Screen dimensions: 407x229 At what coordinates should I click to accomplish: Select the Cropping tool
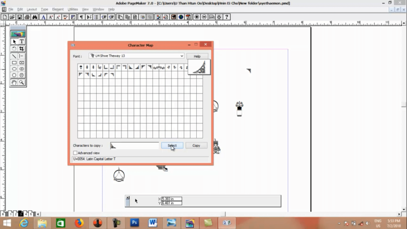coord(21,49)
